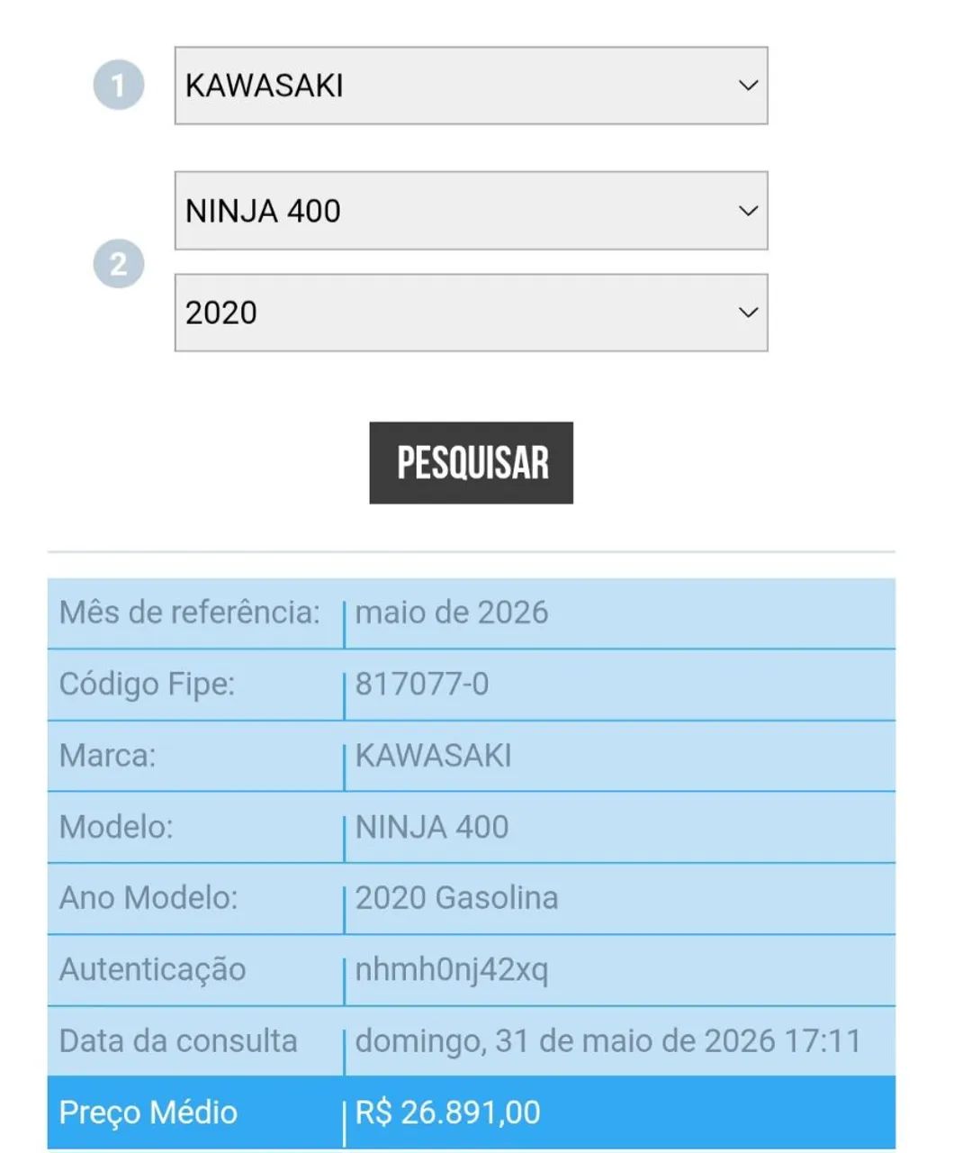Click the PESQUISAR button
954x1153 pixels.
point(472,463)
